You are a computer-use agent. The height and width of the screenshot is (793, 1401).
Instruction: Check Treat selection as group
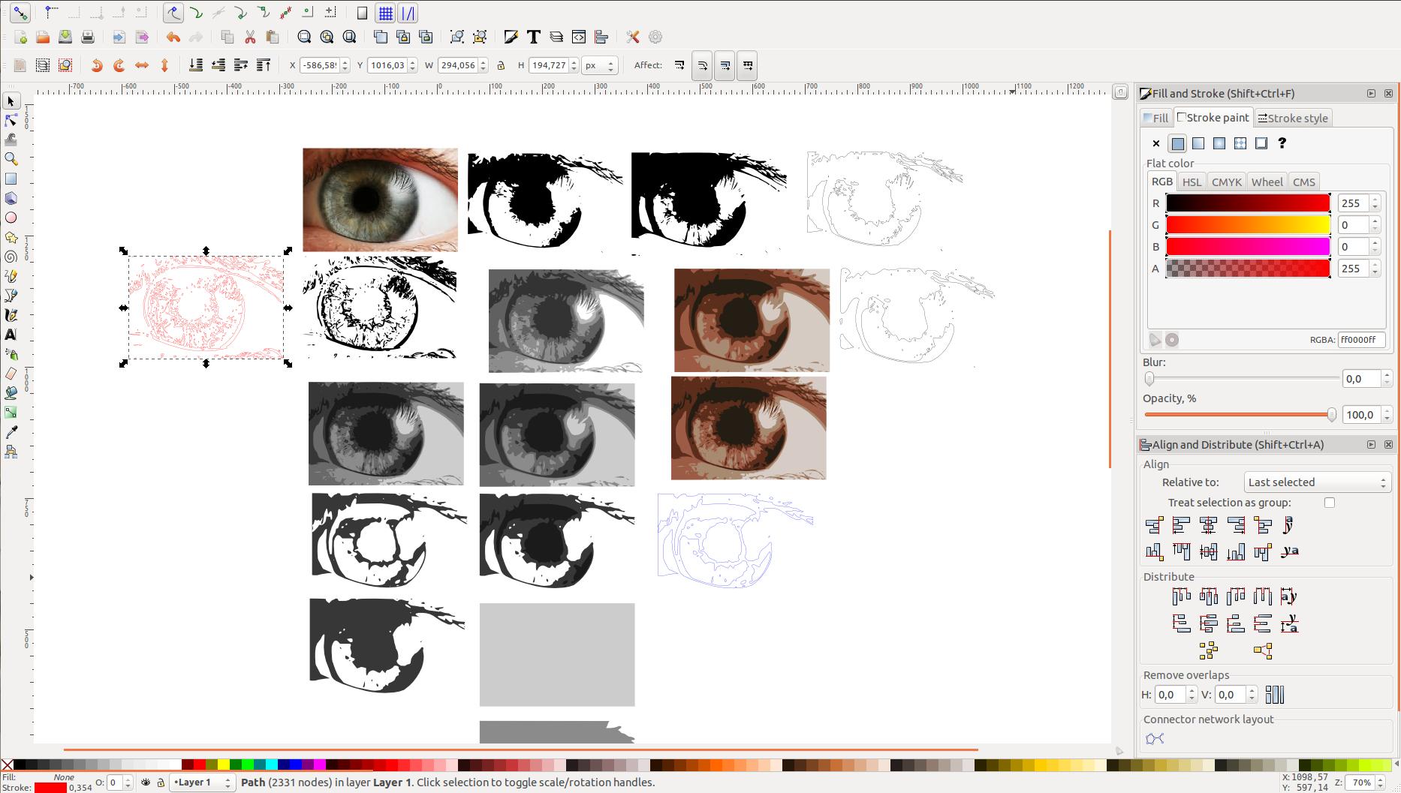pos(1330,503)
